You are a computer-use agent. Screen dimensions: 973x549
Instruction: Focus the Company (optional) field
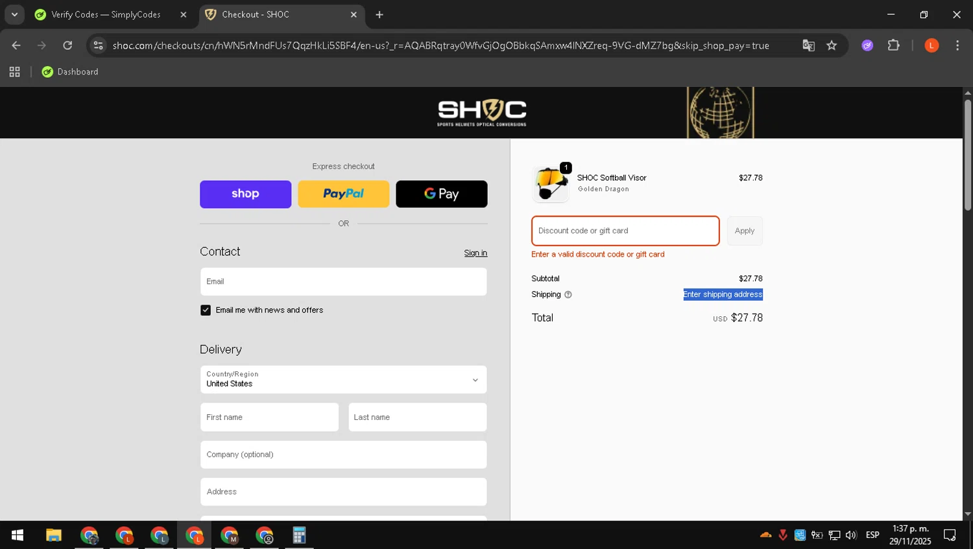pyautogui.click(x=343, y=454)
